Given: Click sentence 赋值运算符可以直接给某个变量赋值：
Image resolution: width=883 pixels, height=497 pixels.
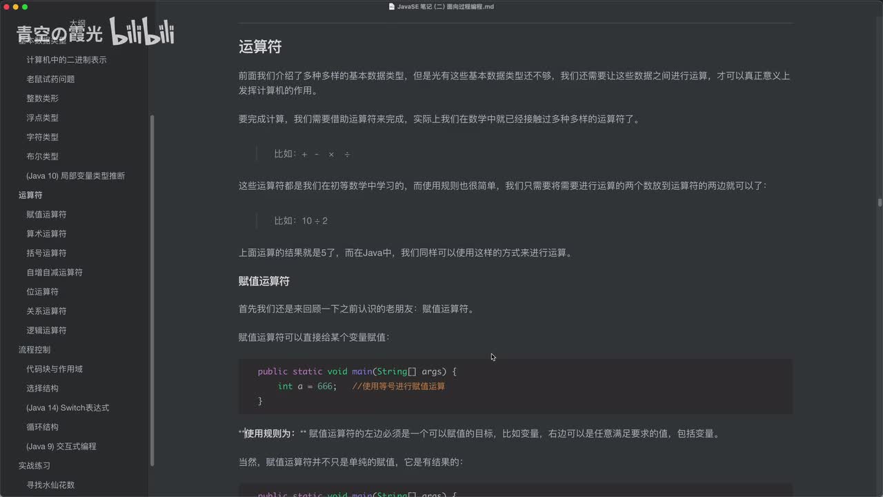Looking at the screenshot, I should (314, 338).
